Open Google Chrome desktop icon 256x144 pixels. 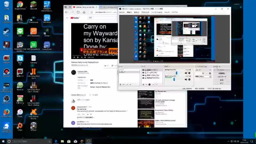tap(20, 5)
